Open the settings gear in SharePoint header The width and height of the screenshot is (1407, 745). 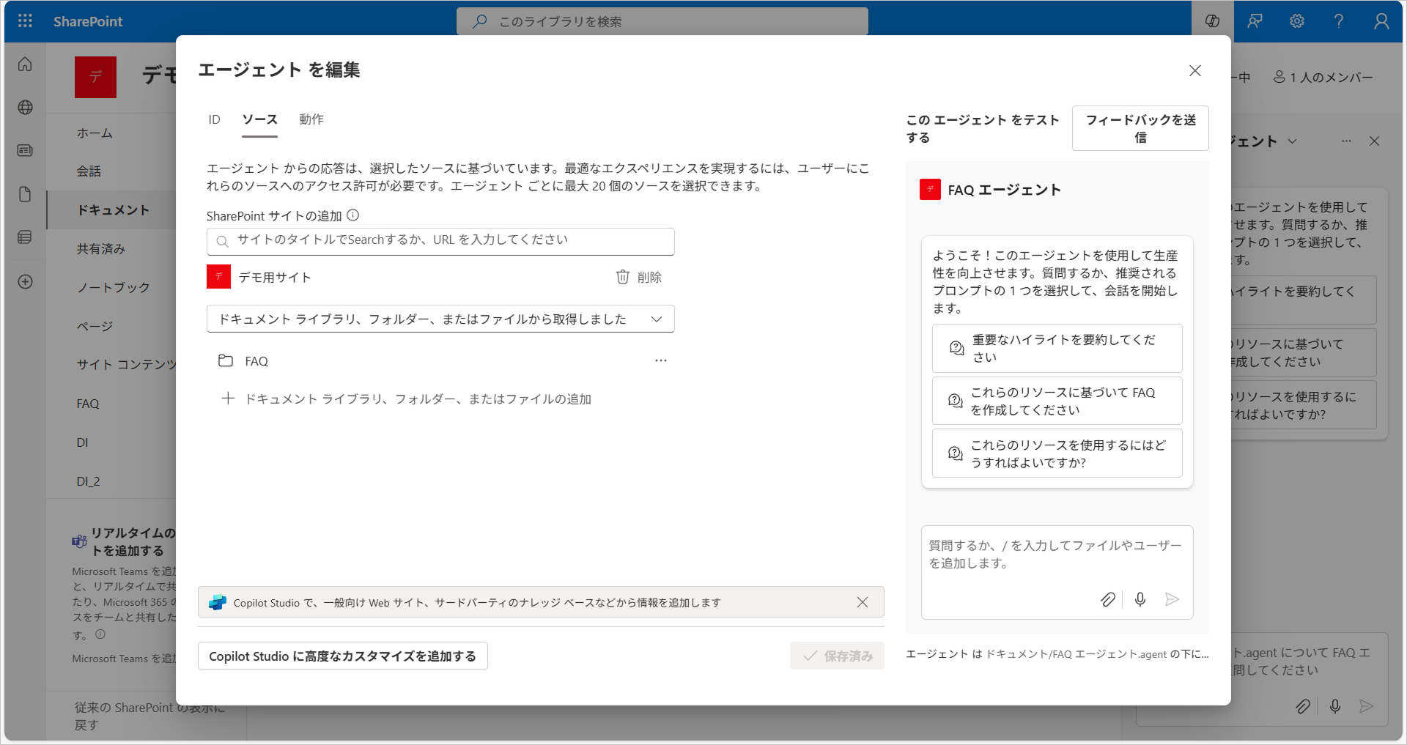(1297, 21)
